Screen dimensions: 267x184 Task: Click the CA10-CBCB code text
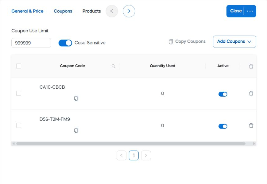pyautogui.click(x=52, y=87)
